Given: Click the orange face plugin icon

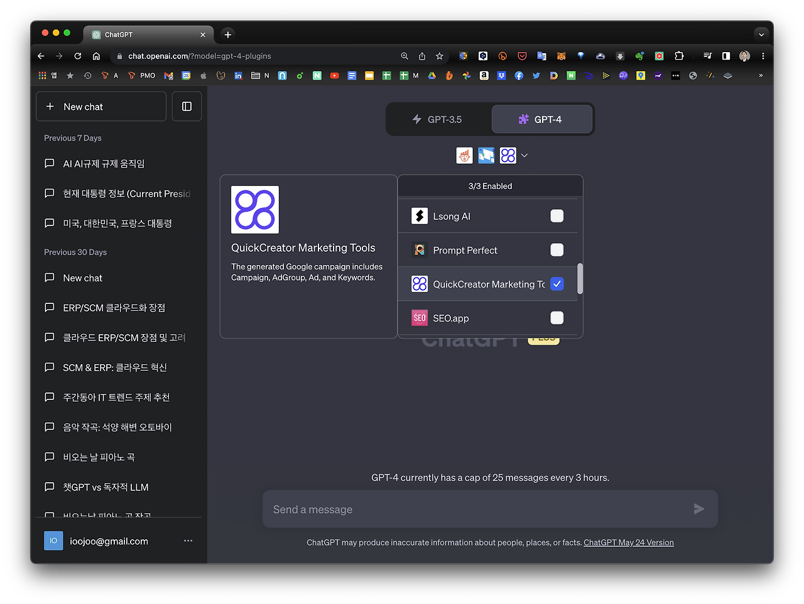Looking at the screenshot, I should (x=464, y=156).
